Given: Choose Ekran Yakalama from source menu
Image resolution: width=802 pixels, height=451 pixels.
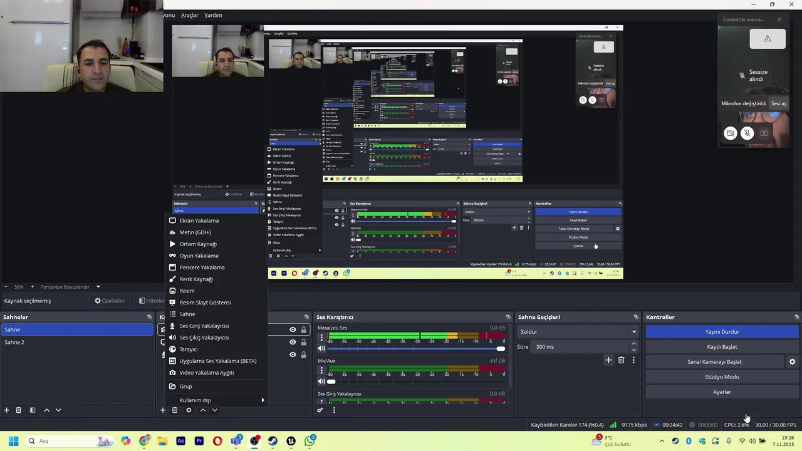Looking at the screenshot, I should point(217,220).
